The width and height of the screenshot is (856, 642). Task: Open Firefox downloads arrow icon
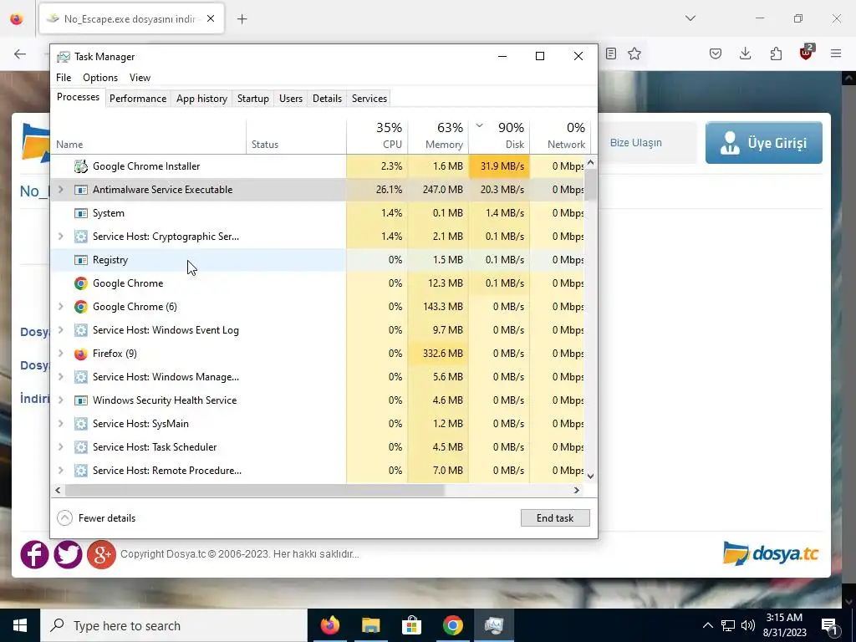[x=745, y=53]
